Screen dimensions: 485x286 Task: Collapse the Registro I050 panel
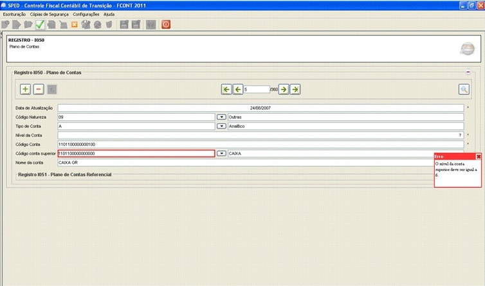pos(468,73)
